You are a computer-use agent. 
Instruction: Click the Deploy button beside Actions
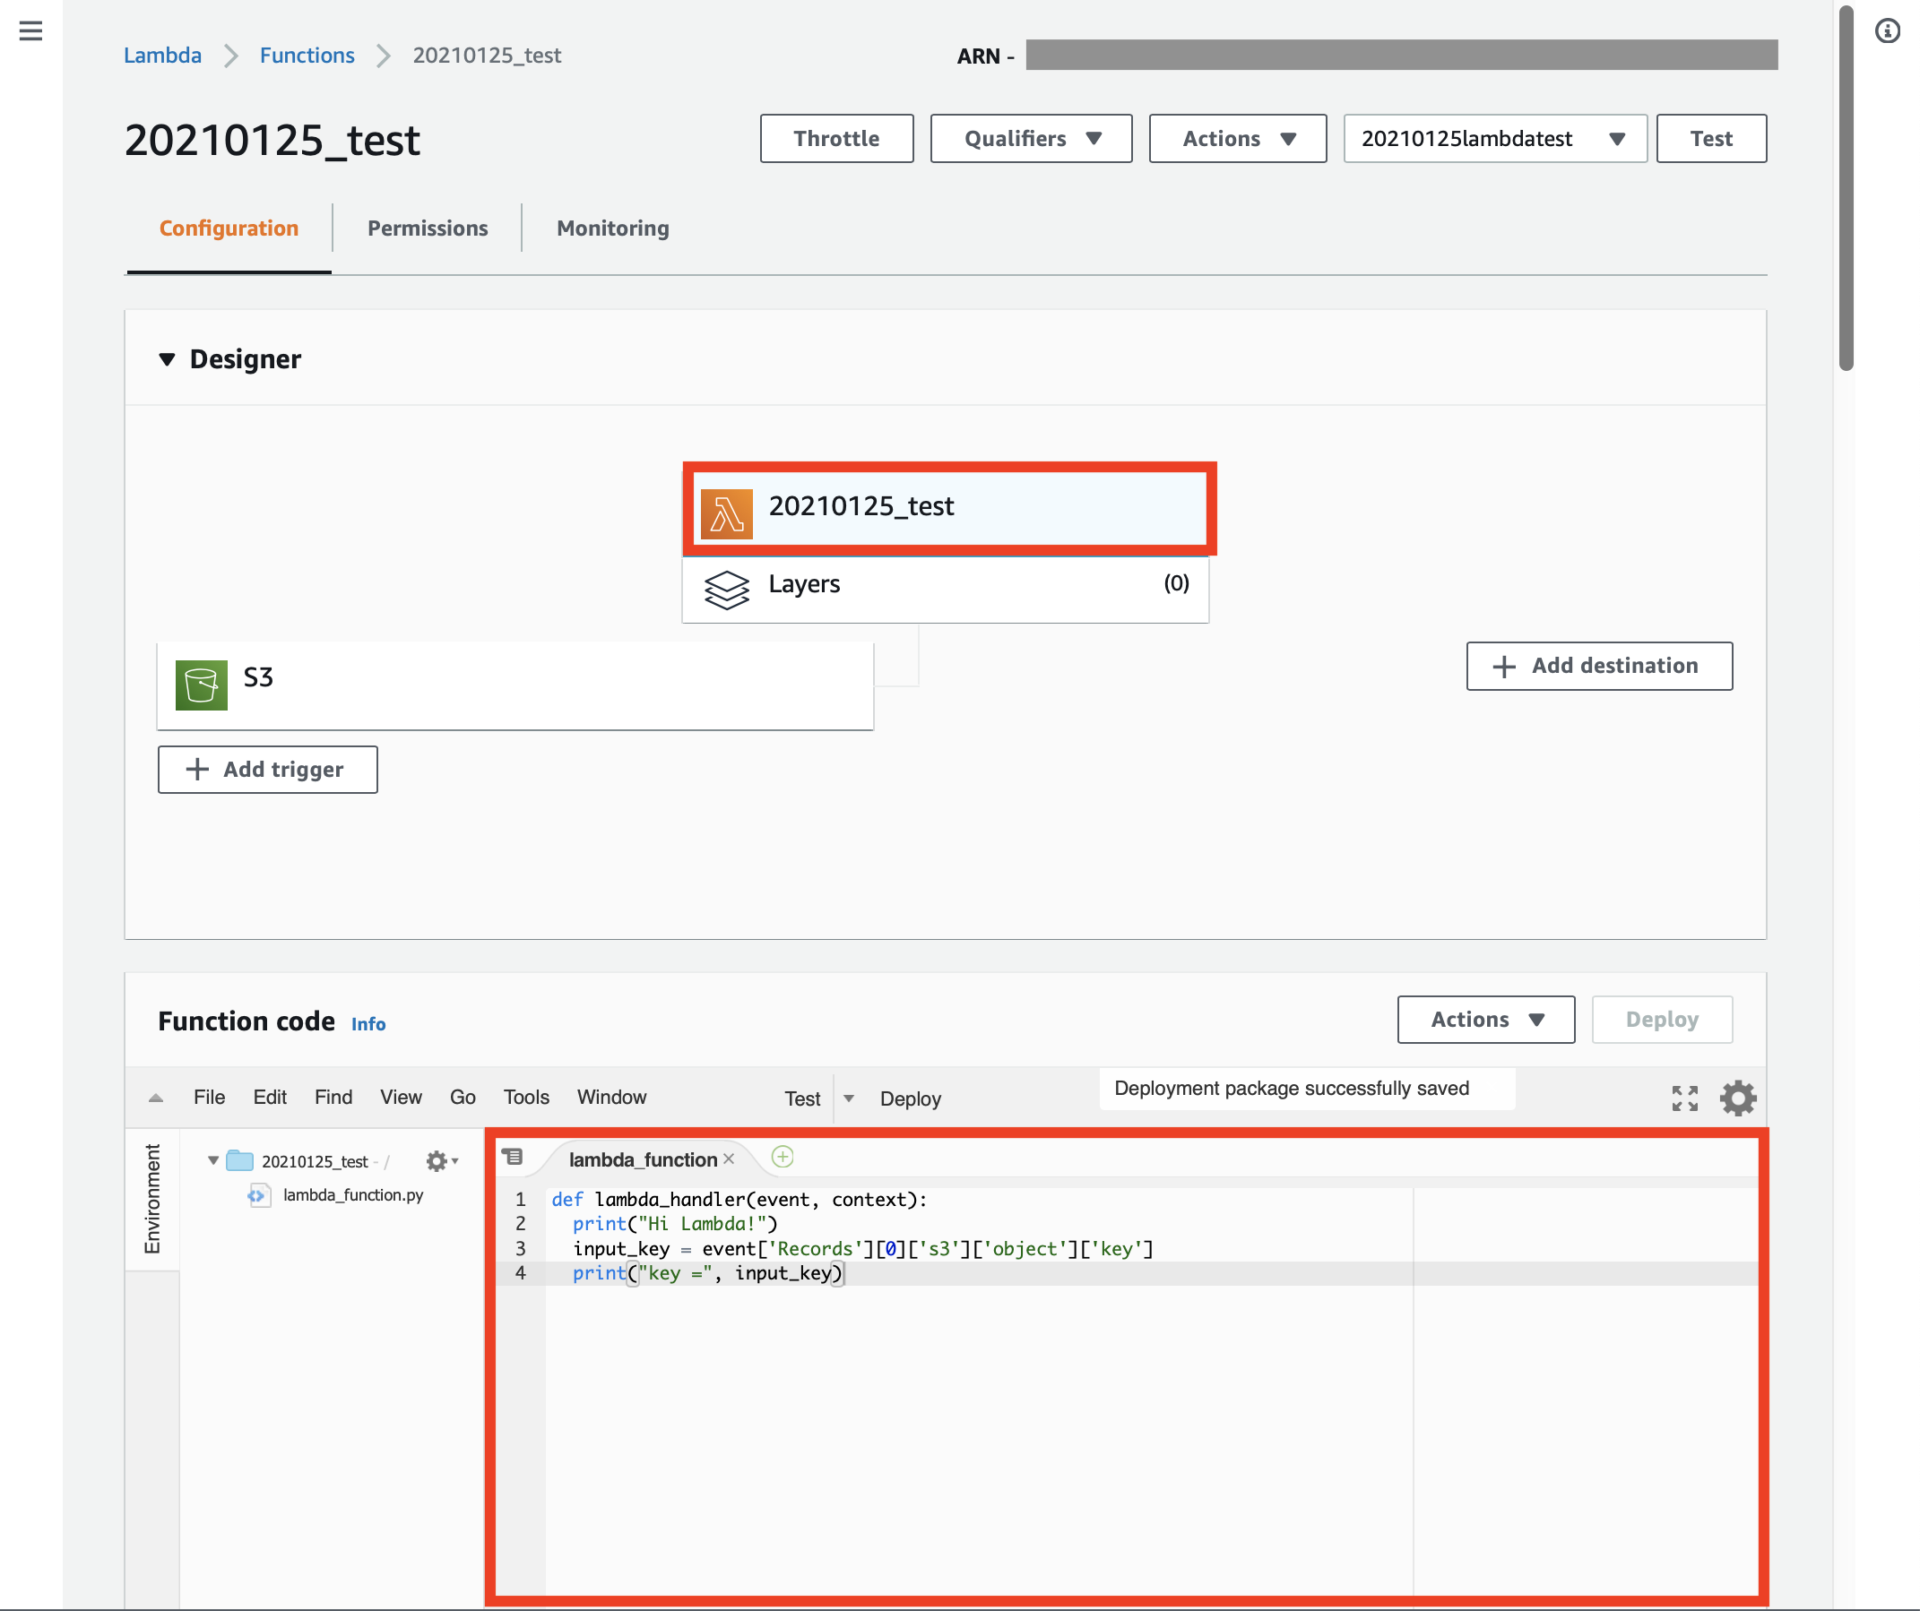pos(1661,1020)
